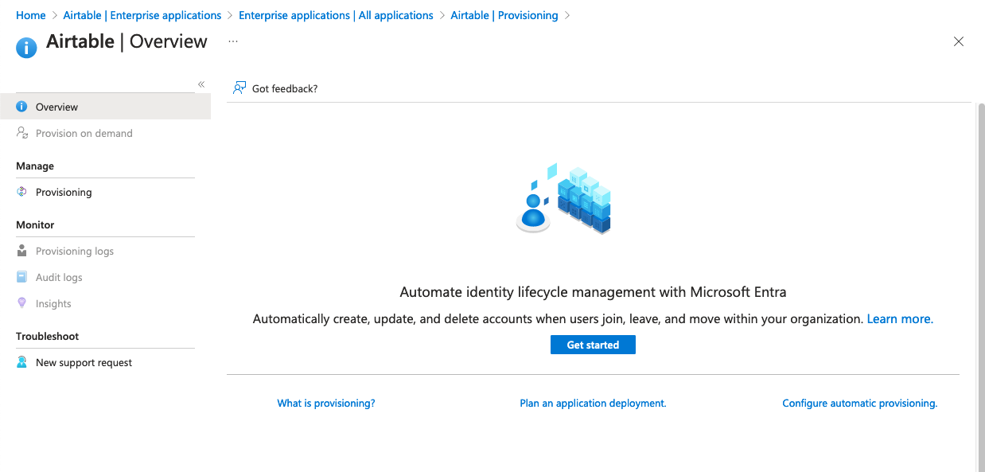Open Airtable | Provisioning breadcrumb
Viewport: 985px width, 472px height.
point(504,15)
